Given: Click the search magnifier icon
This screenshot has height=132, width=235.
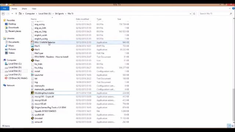Looking at the screenshot, I should point(231,14).
